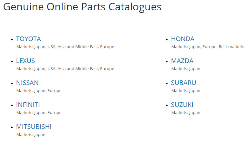Click the markets text below INFINITI
Viewport: 246px width, 145px height.
click(39, 113)
